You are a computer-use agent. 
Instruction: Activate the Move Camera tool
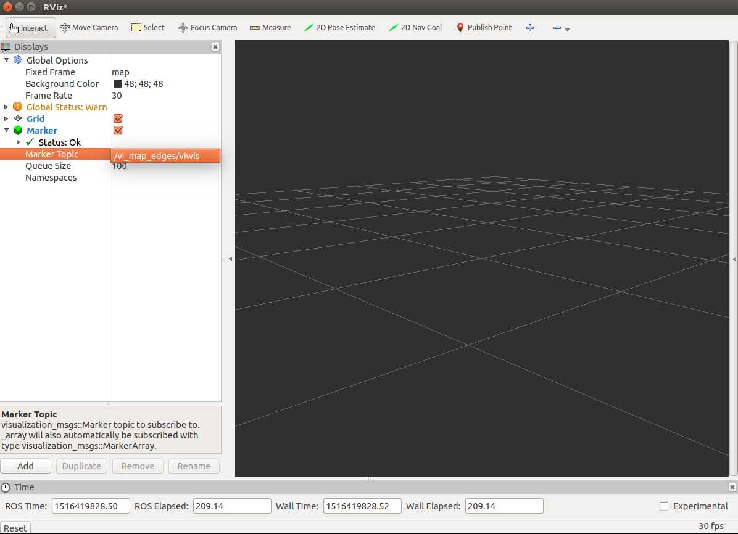tap(89, 28)
